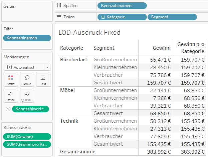Click the dropdown arrow of mark type
This screenshot has width=208, height=157.
tap(47, 67)
